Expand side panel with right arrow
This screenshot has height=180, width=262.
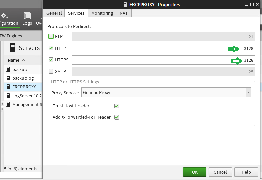point(2,109)
